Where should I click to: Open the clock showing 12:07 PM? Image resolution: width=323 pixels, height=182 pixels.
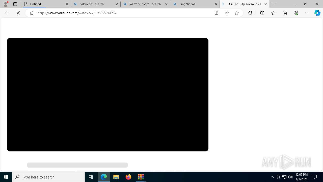(302, 177)
